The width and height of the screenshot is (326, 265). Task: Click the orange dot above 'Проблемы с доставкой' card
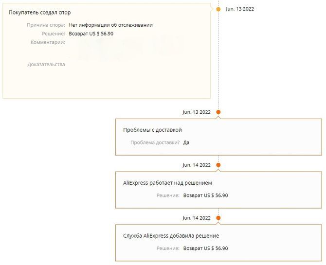tap(218, 112)
